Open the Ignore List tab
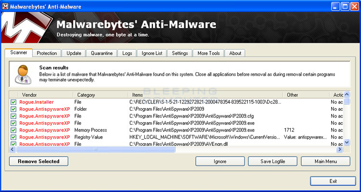The image size is (361, 192). pyautogui.click(x=152, y=53)
